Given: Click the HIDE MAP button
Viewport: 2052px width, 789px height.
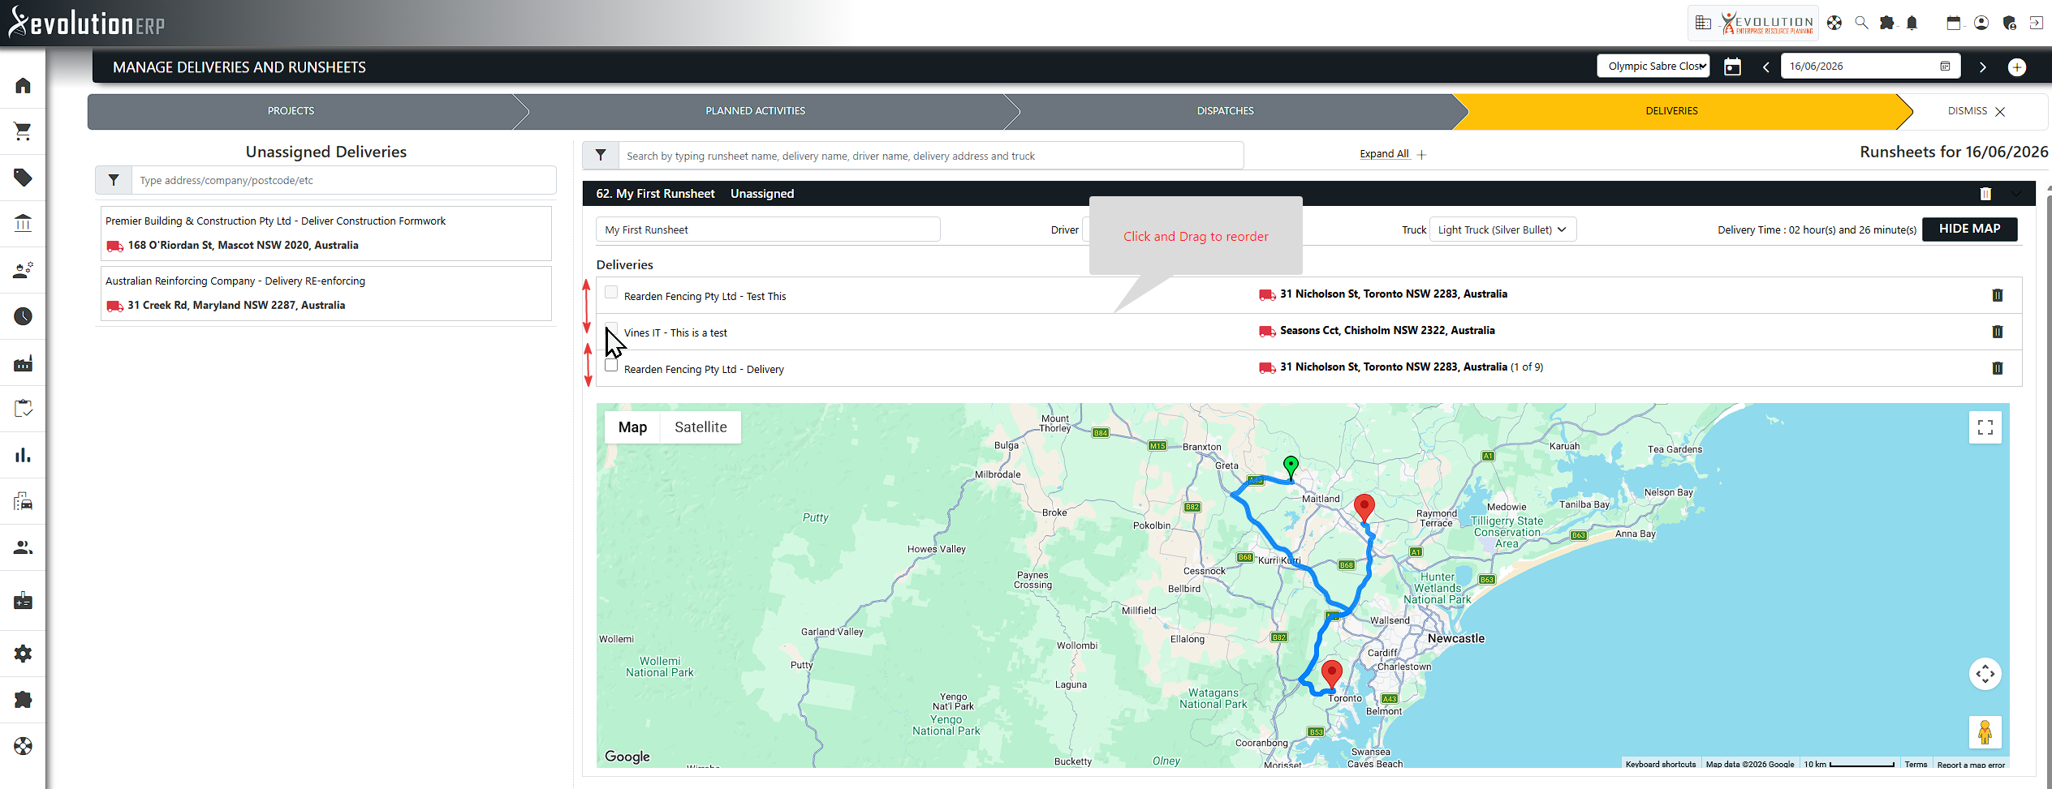Looking at the screenshot, I should 1969,229.
